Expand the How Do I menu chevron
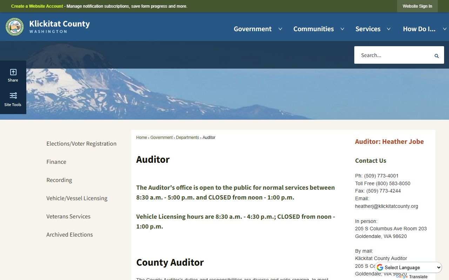 (x=445, y=29)
